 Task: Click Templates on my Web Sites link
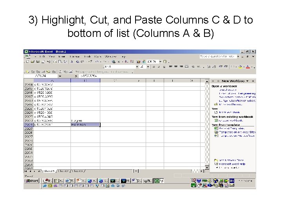coord(237,132)
